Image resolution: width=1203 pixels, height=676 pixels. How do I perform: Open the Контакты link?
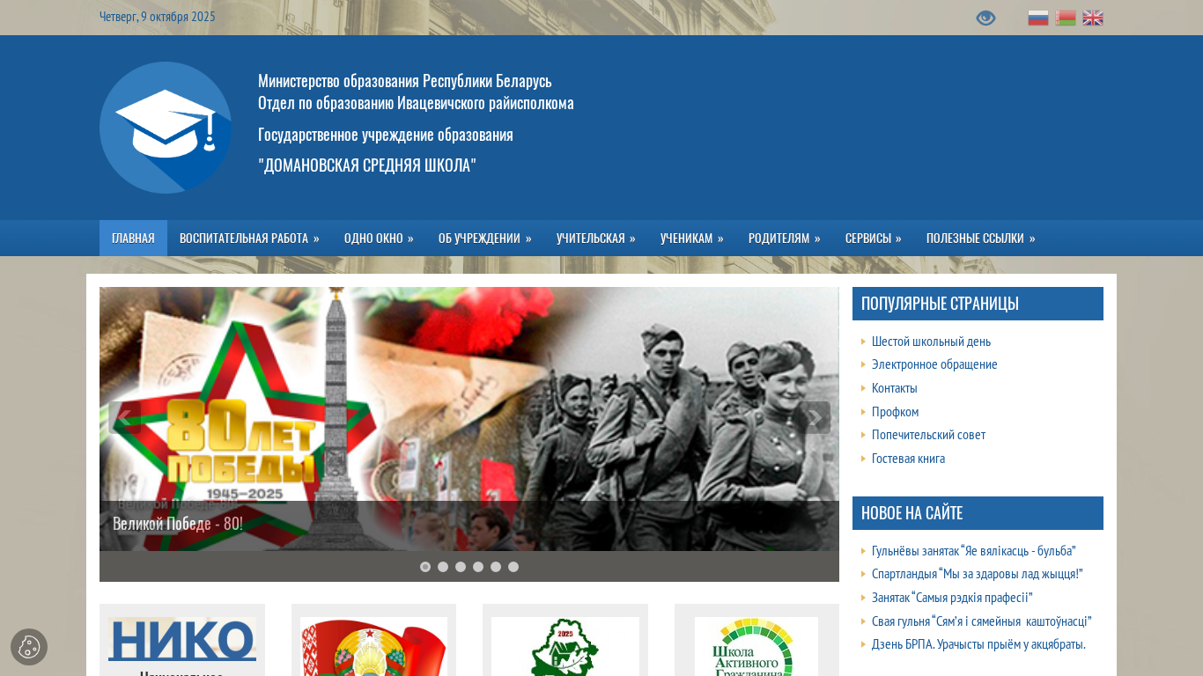coord(895,388)
